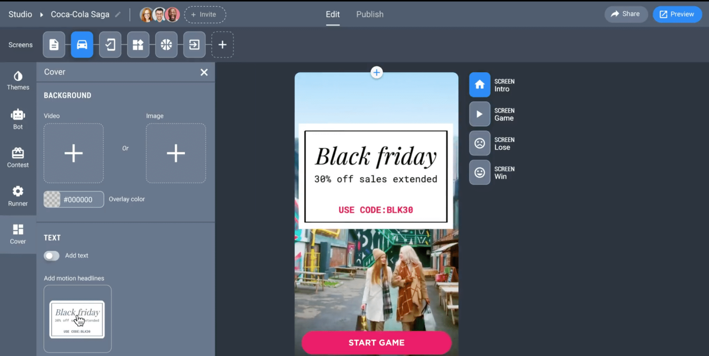The image size is (709, 356).
Task: Open the project in Preview
Action: [x=677, y=14]
